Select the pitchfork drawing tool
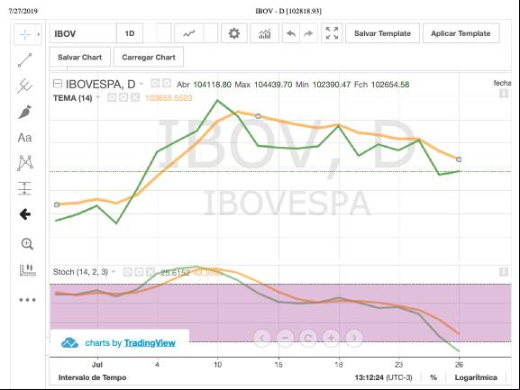 (25, 86)
